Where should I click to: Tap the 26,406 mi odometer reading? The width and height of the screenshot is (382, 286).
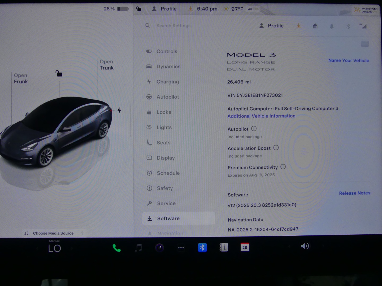239,82
